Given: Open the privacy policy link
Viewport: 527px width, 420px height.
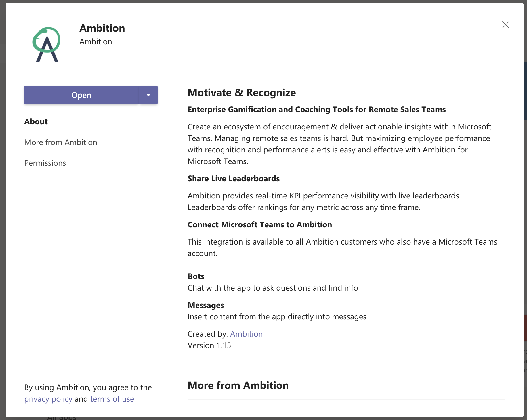Looking at the screenshot, I should tap(48, 399).
